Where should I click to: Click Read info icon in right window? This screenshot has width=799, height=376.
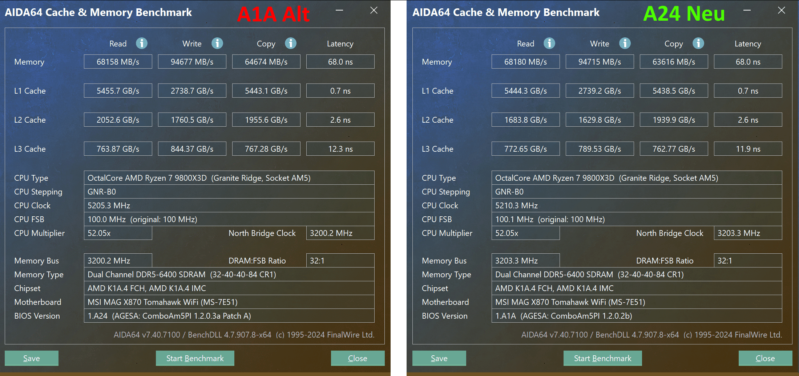(x=549, y=44)
